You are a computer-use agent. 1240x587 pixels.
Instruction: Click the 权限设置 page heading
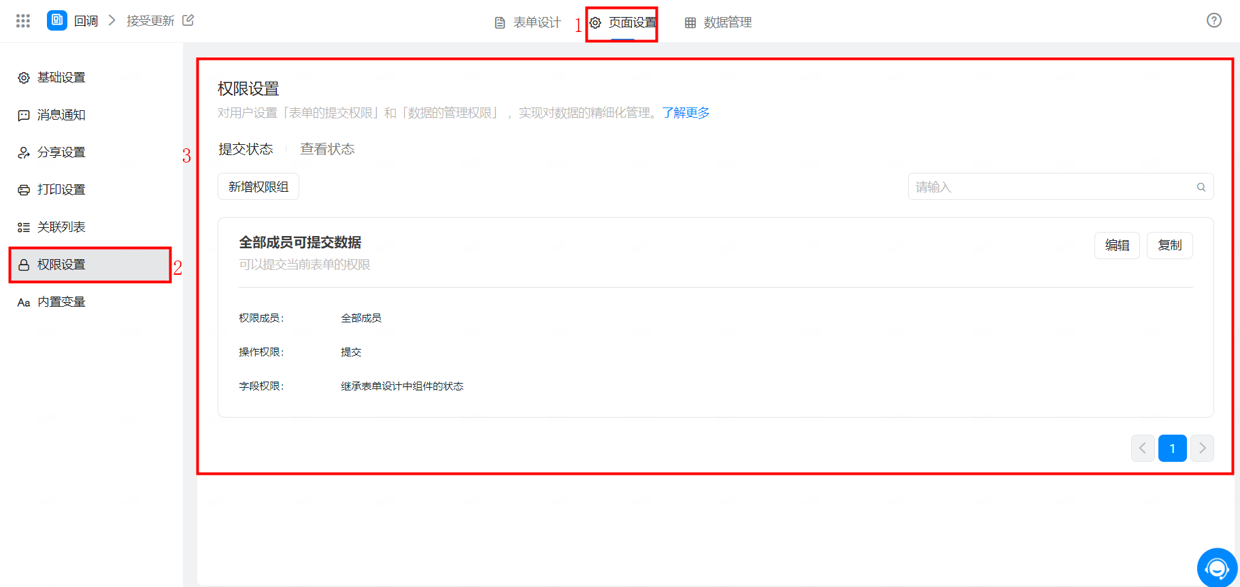click(248, 89)
